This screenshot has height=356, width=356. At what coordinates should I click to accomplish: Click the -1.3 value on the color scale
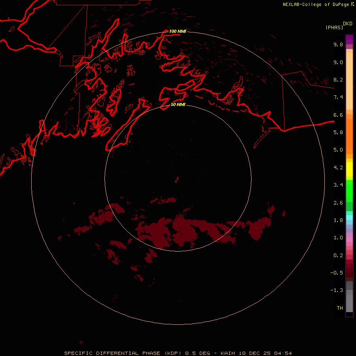[x=337, y=290]
